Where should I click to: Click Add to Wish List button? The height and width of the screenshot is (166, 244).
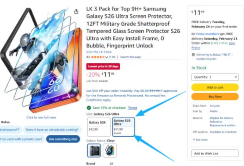pos(214,153)
